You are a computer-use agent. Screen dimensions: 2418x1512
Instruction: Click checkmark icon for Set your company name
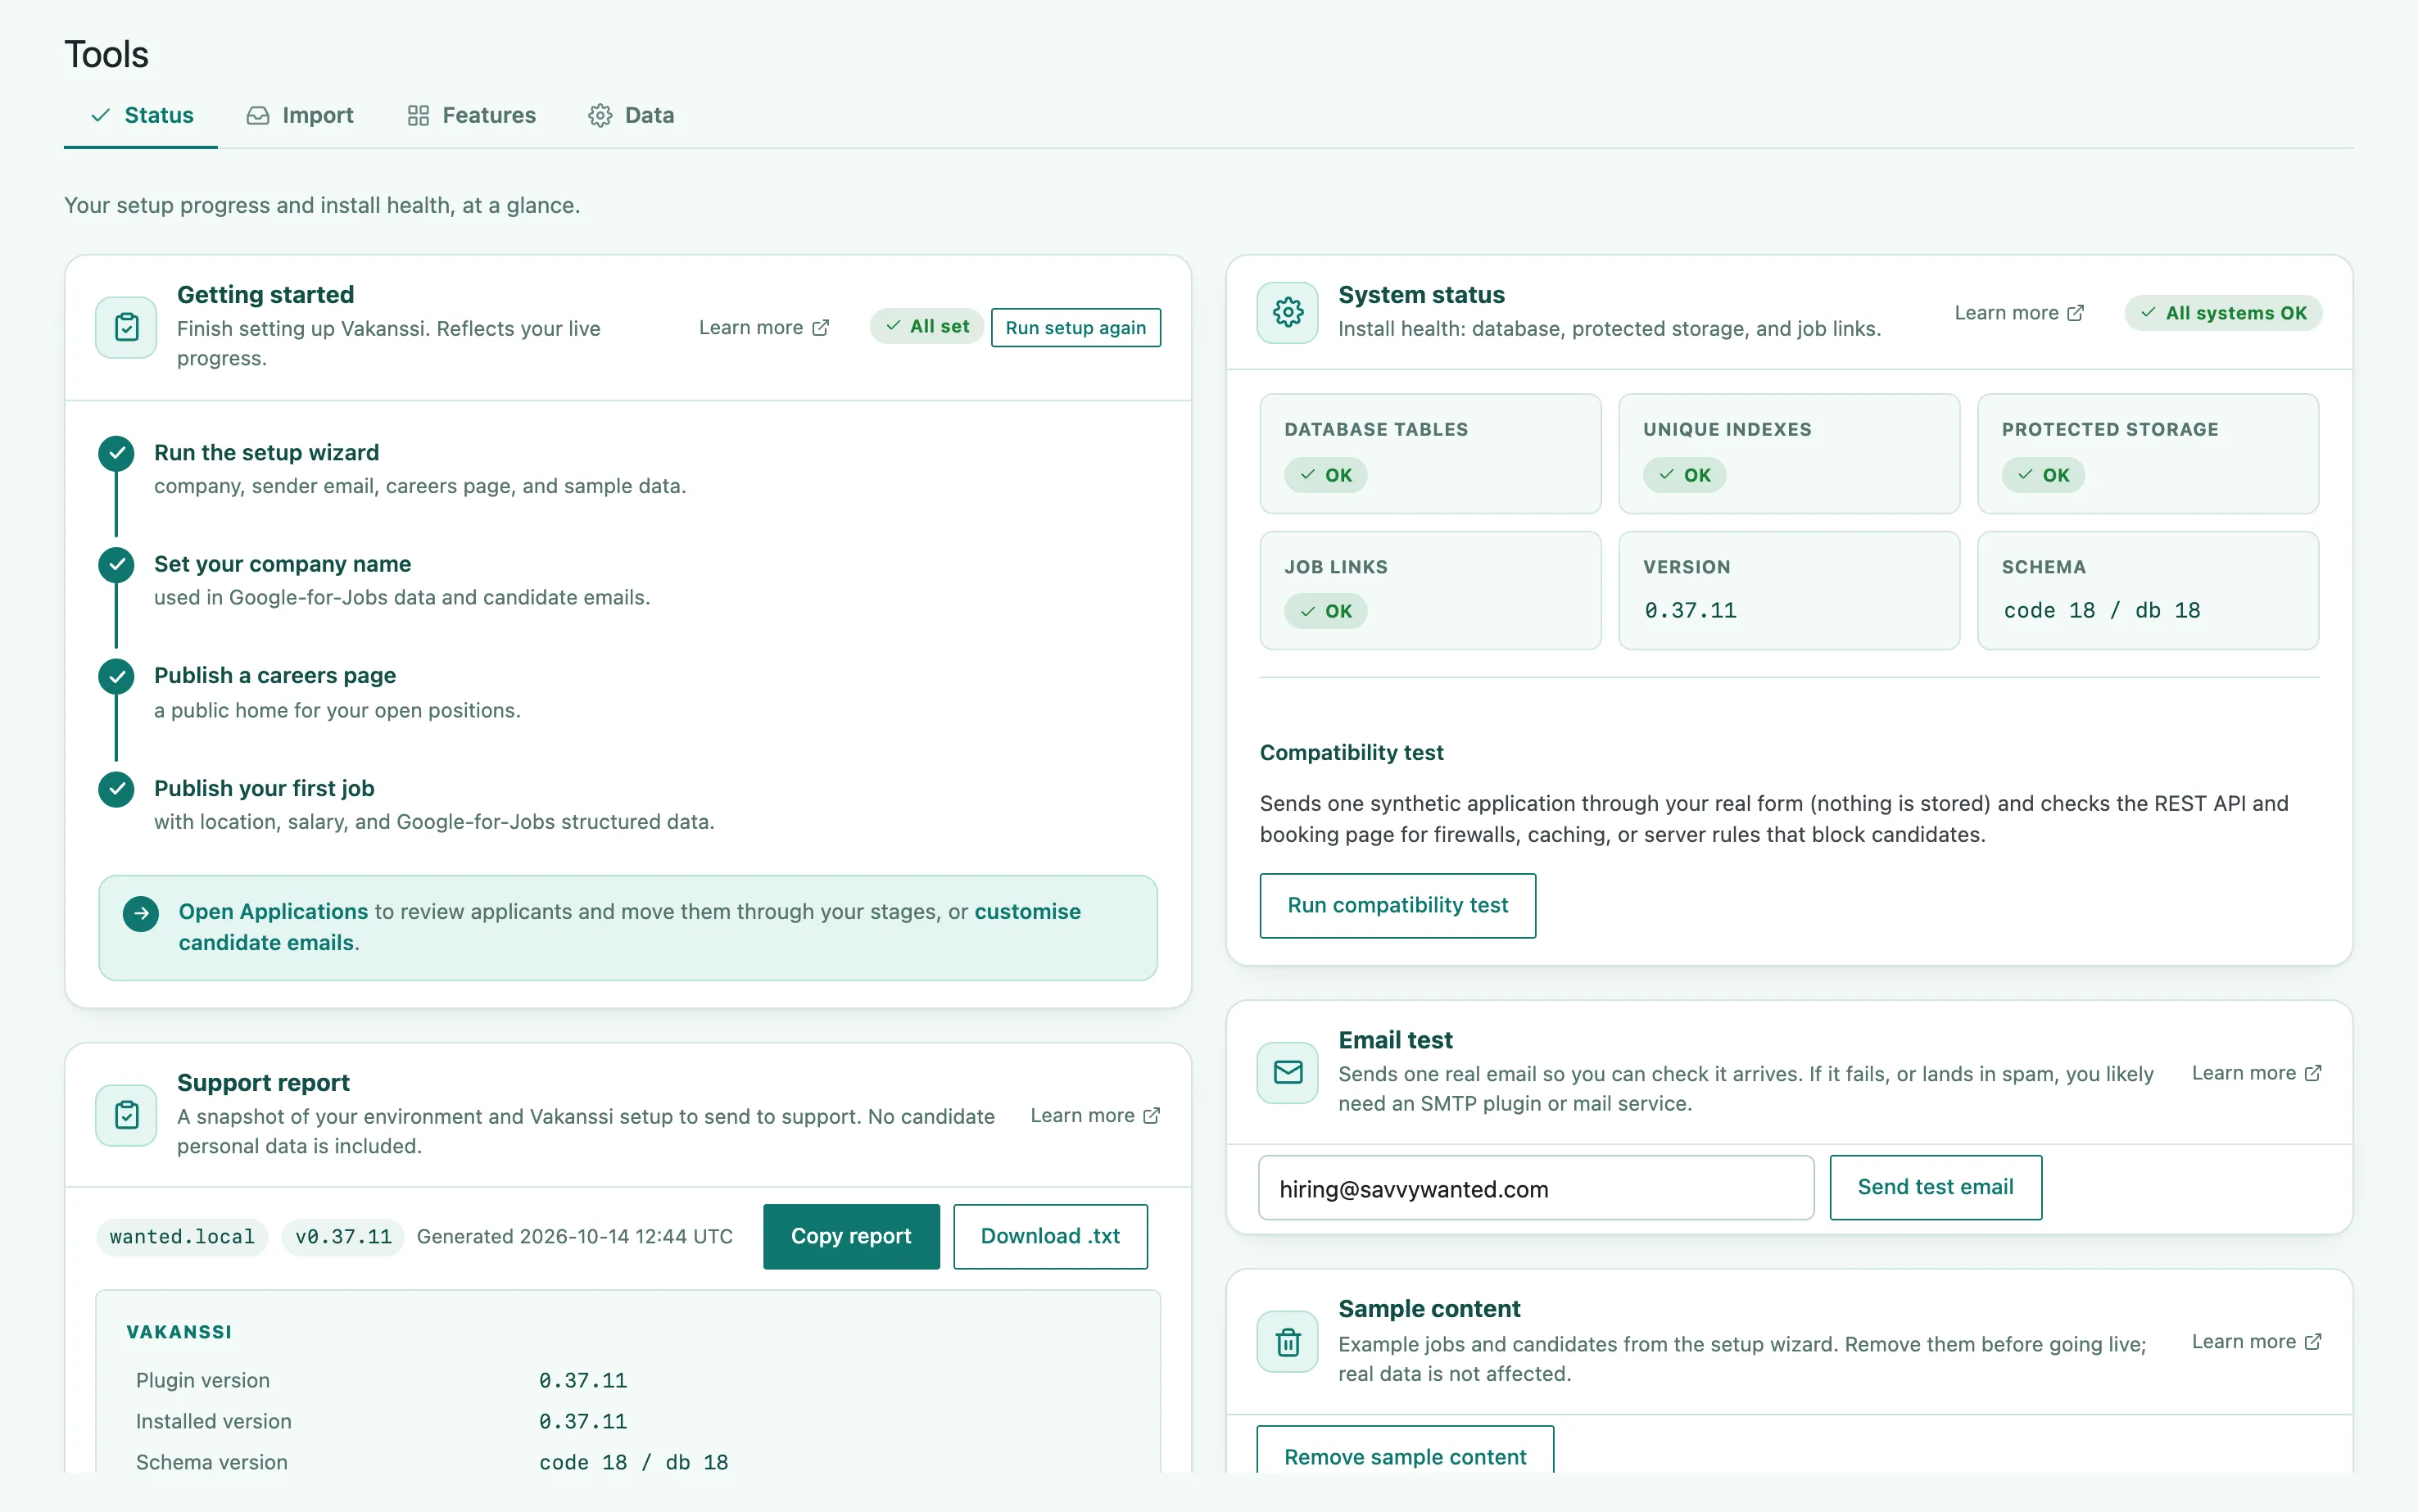pyautogui.click(x=117, y=565)
